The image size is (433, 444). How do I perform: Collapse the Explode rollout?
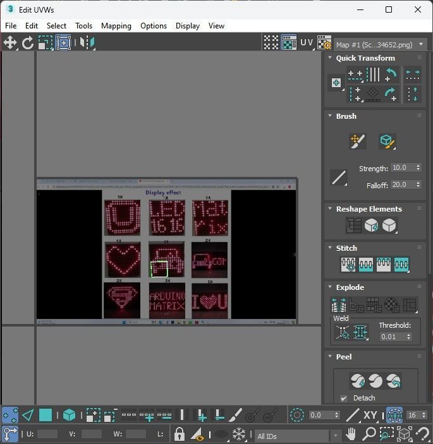(330, 287)
